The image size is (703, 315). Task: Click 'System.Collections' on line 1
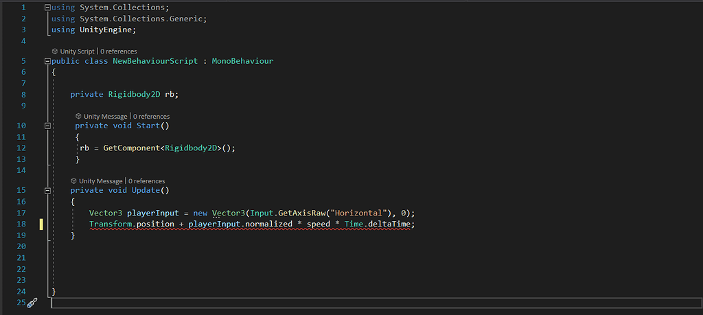click(122, 8)
